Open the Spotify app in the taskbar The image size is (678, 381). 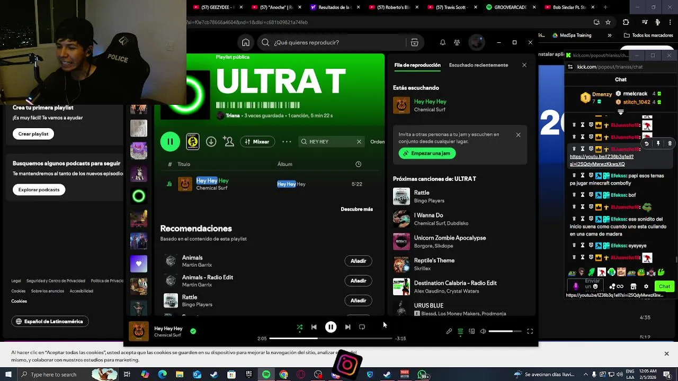coord(266,375)
